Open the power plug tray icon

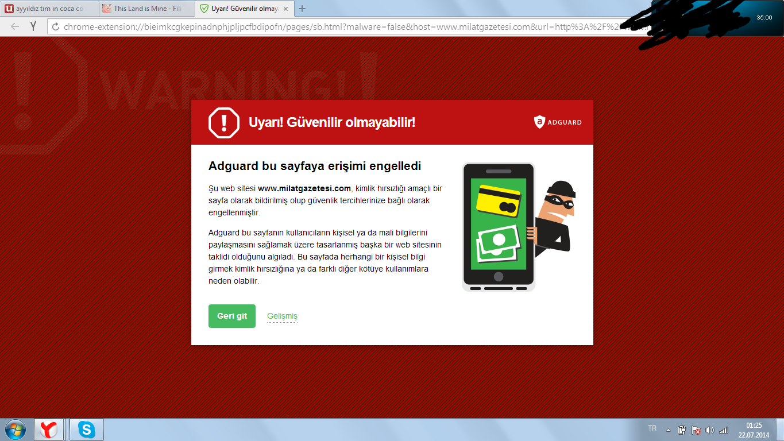click(x=682, y=430)
